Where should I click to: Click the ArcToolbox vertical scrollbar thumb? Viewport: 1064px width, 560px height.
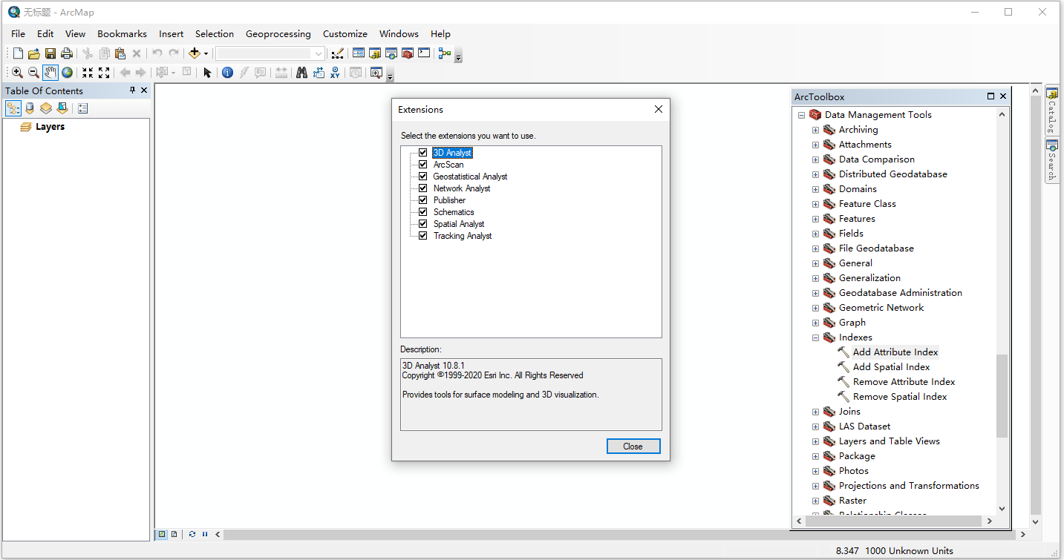point(1002,395)
